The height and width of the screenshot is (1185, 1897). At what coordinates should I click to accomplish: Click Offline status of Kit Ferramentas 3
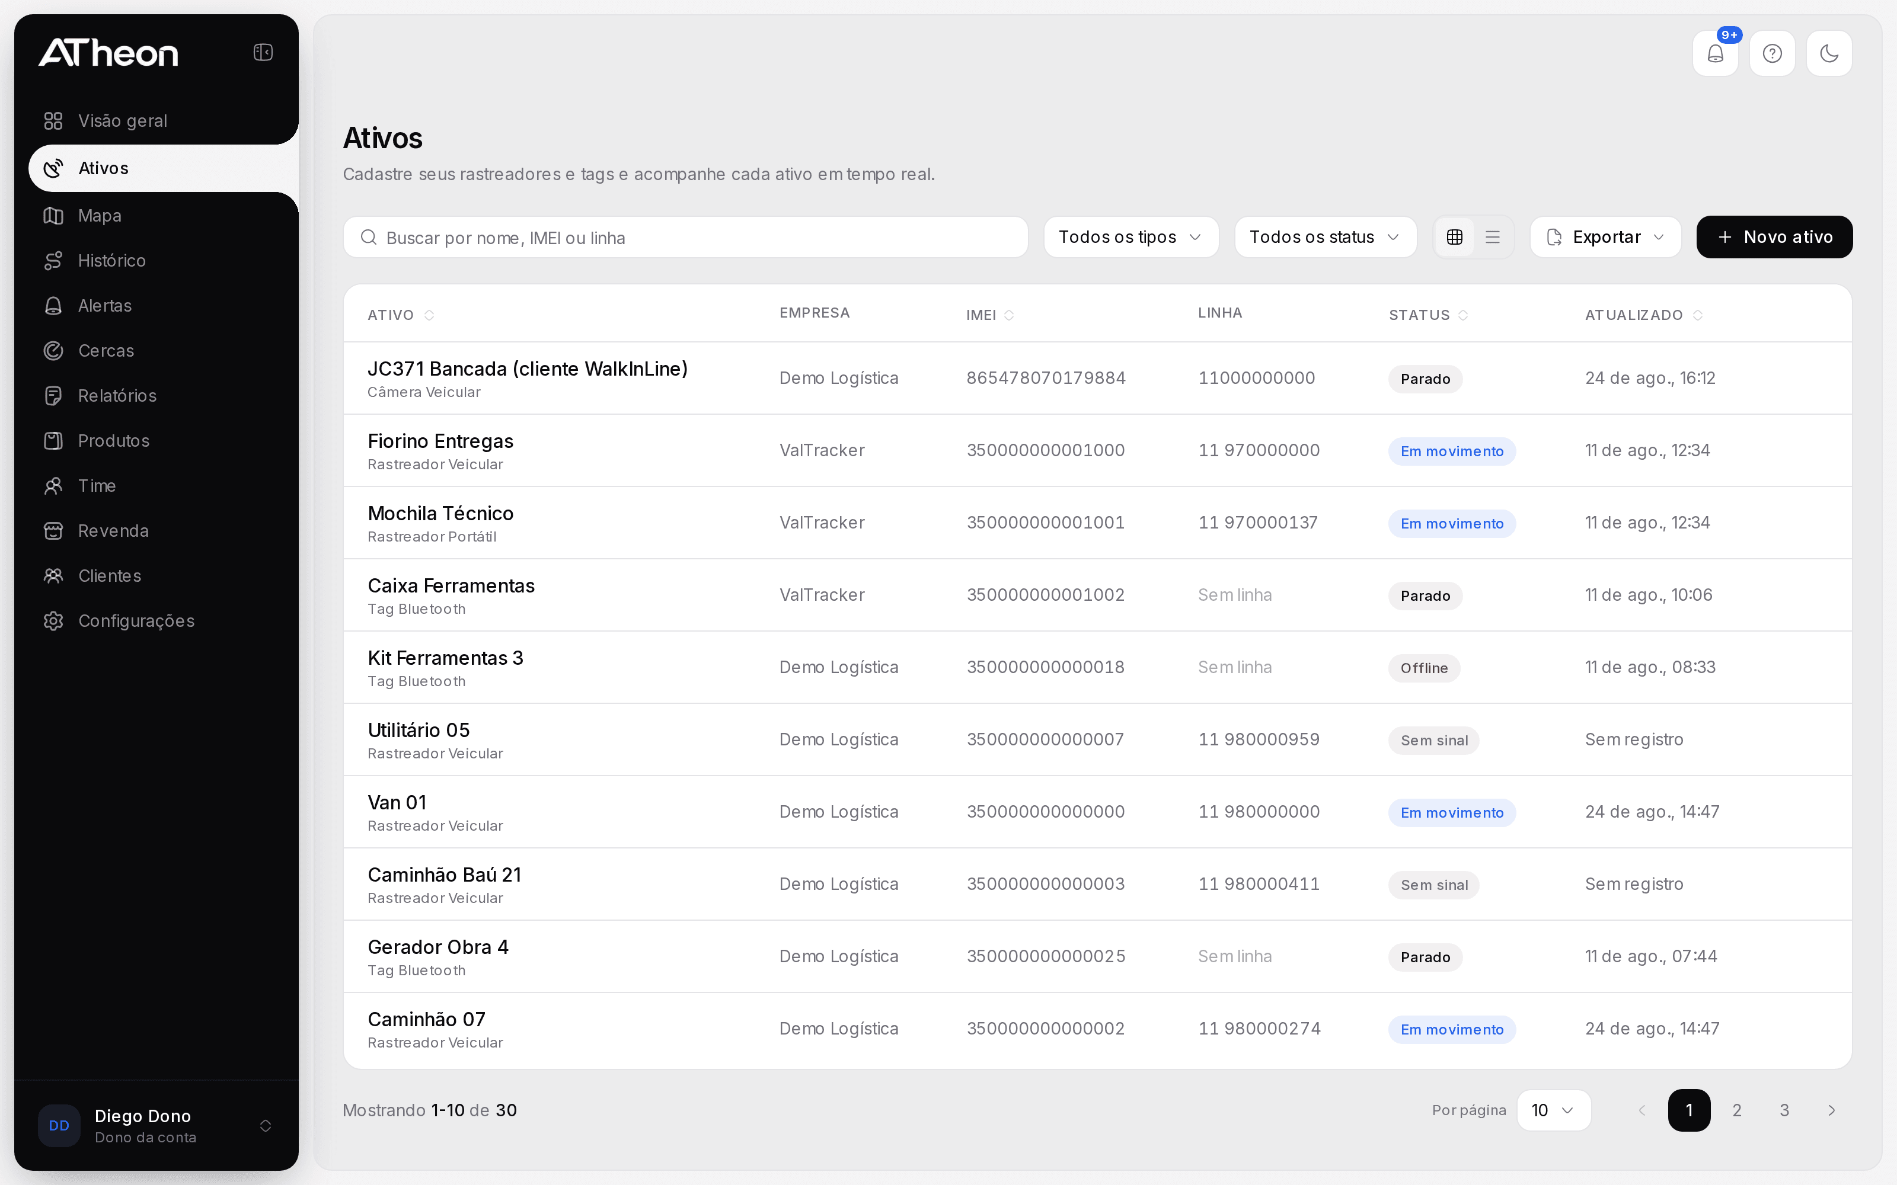pyautogui.click(x=1423, y=668)
